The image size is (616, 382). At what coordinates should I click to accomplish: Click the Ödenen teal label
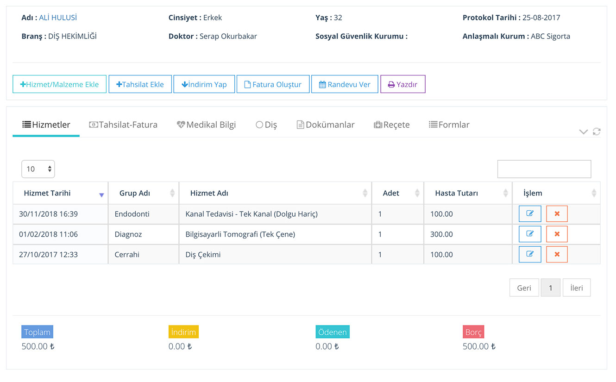(x=333, y=332)
